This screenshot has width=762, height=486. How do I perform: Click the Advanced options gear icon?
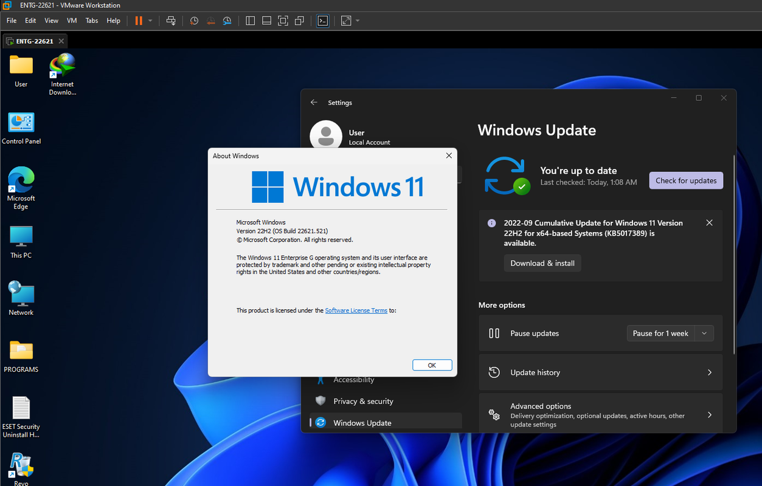[x=494, y=415]
